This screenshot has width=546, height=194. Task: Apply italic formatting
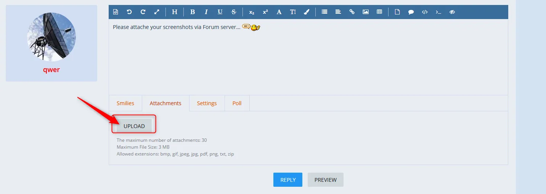tap(206, 12)
